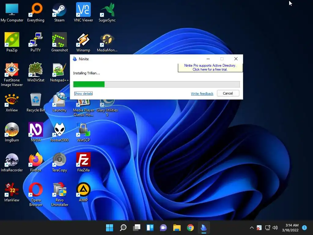Select the Opera Browser desktop icon

click(x=36, y=195)
